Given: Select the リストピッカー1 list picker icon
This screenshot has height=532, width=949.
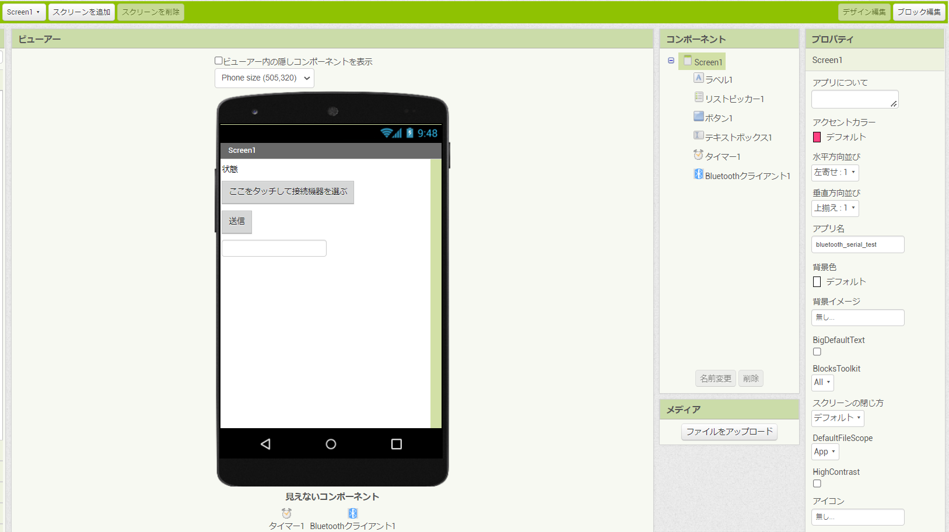Looking at the screenshot, I should pyautogui.click(x=698, y=97).
